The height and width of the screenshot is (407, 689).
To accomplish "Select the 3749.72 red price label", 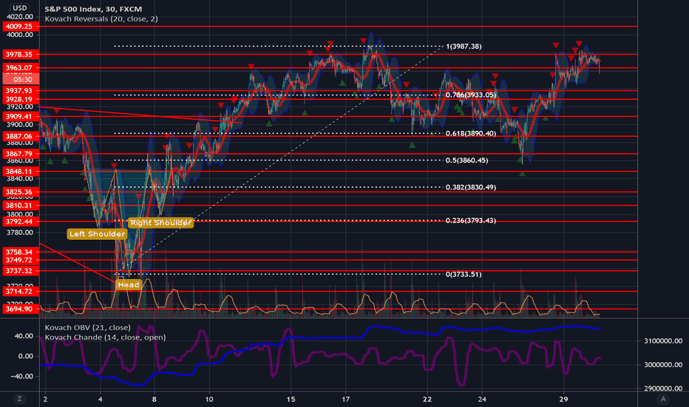I will click(21, 260).
